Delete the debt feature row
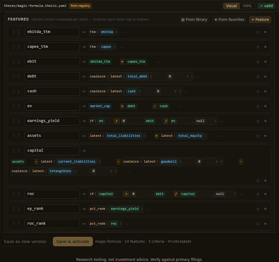 pos(265,77)
